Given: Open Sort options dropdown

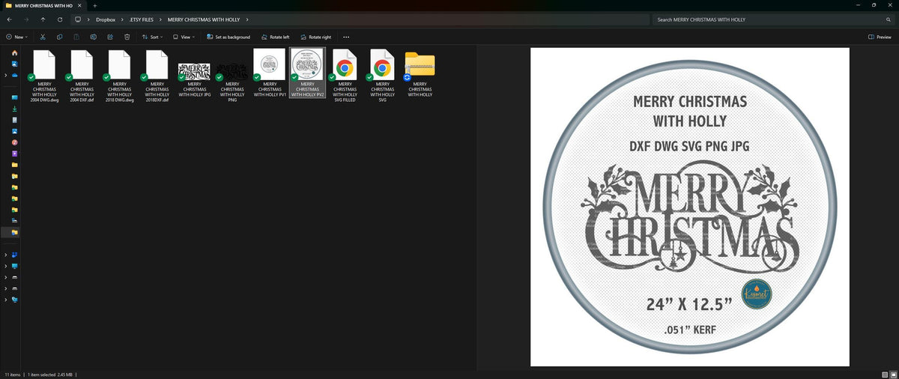Looking at the screenshot, I should click(152, 37).
